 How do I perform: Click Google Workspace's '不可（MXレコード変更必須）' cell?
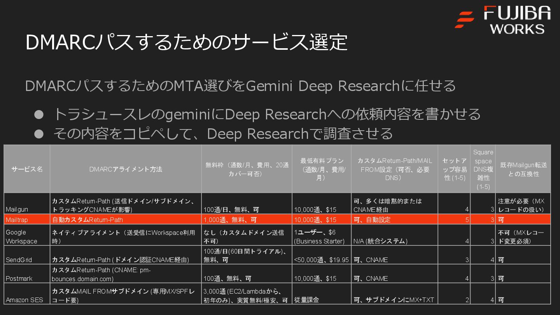[x=523, y=235]
